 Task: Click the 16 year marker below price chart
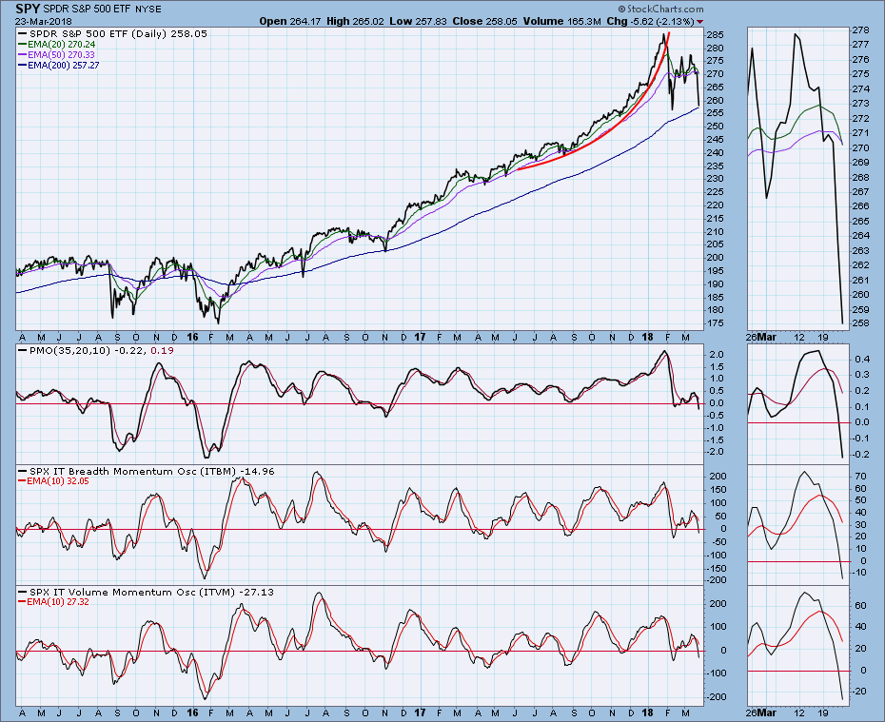pyautogui.click(x=192, y=338)
